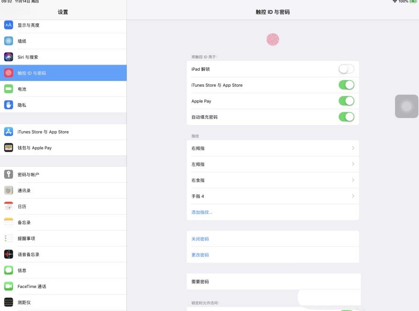Tap the Privacy hand icon
The image size is (419, 311).
pyautogui.click(x=8, y=105)
